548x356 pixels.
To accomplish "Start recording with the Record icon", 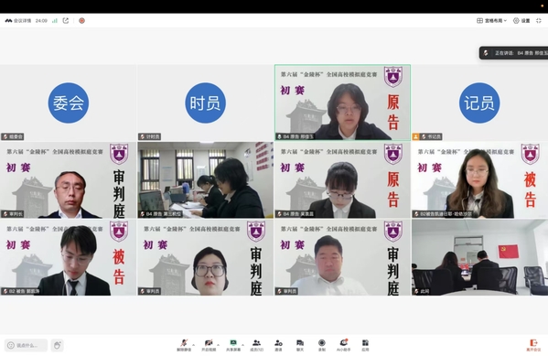I will tap(321, 345).
